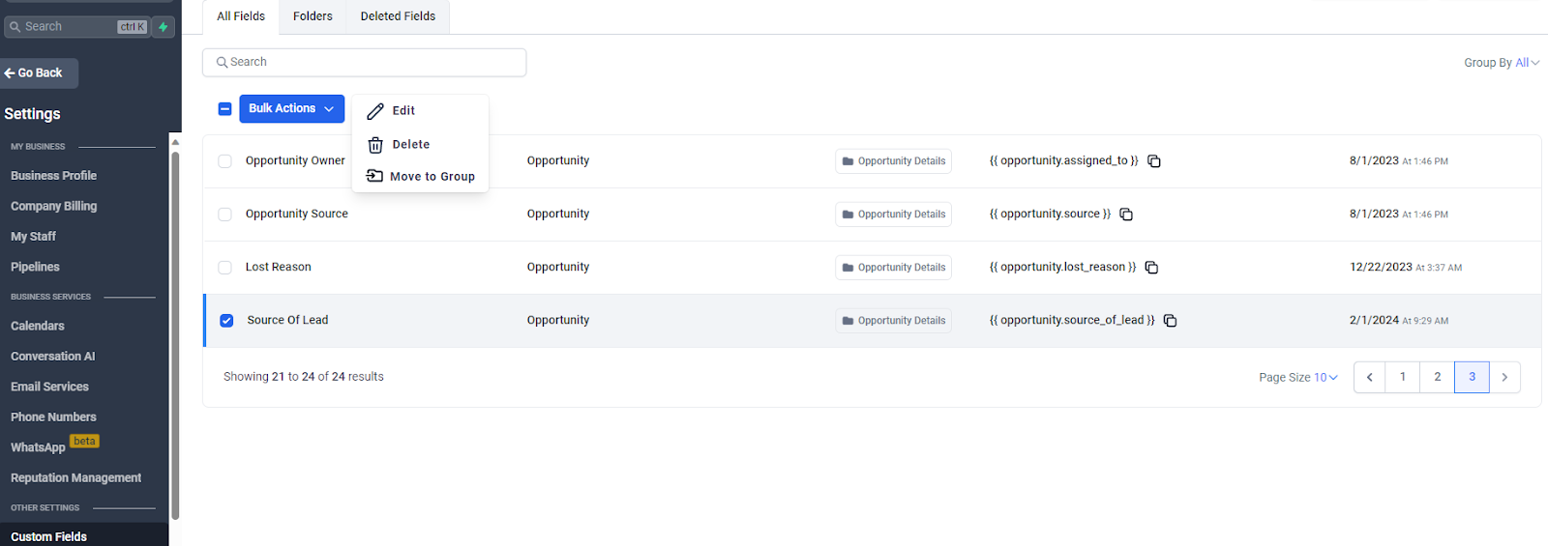Open Reputation Management settings

coord(75,478)
